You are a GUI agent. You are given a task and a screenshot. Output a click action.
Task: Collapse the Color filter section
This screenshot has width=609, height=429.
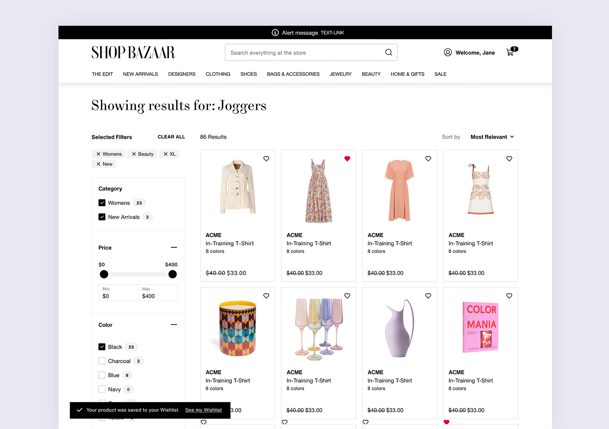[174, 325]
